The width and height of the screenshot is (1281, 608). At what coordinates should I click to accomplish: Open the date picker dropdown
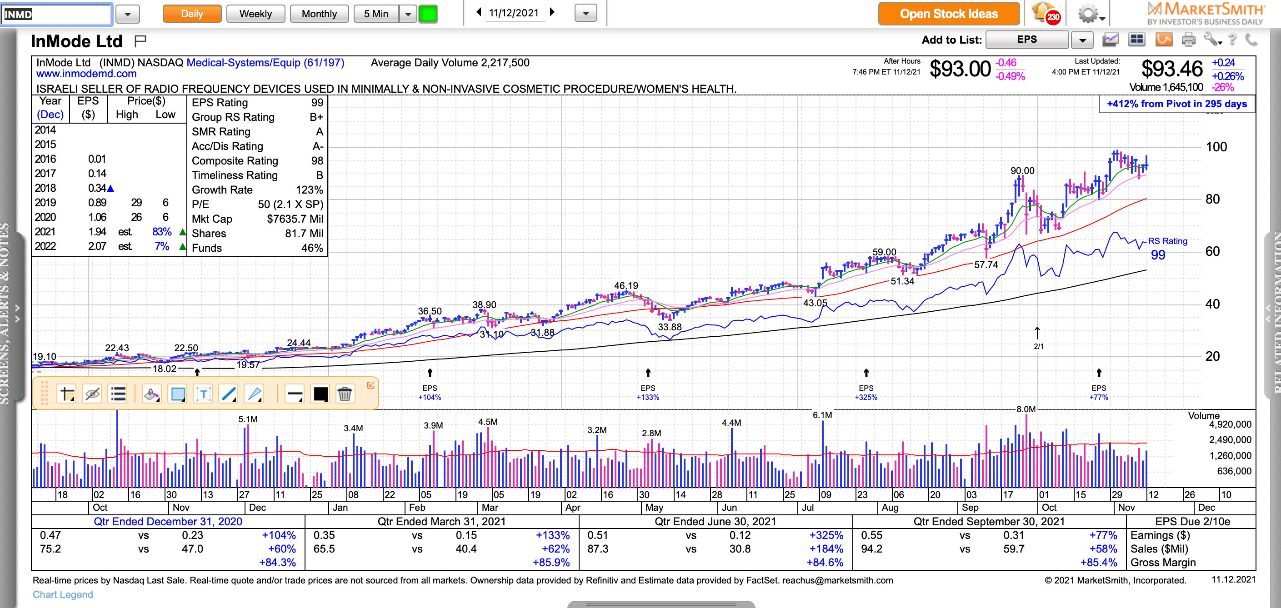[x=585, y=13]
